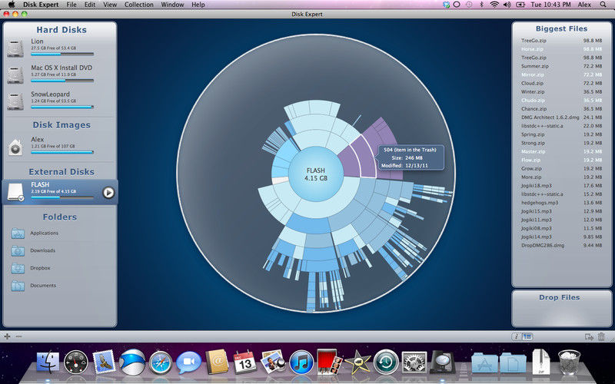Click the Drop Files area
The width and height of the screenshot is (615, 384).
(x=561, y=309)
